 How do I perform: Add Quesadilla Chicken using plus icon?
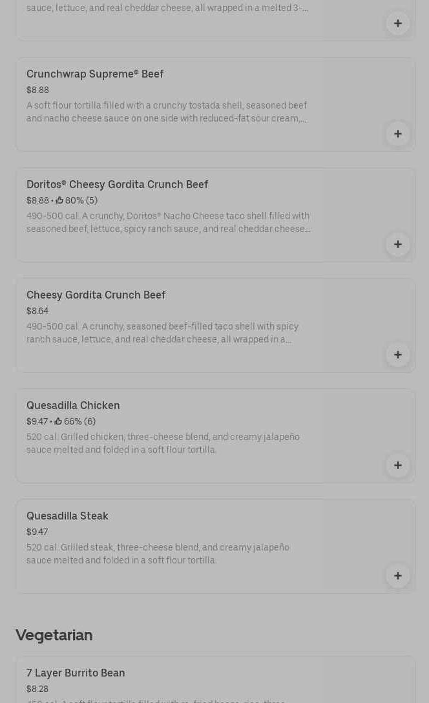tap(397, 465)
